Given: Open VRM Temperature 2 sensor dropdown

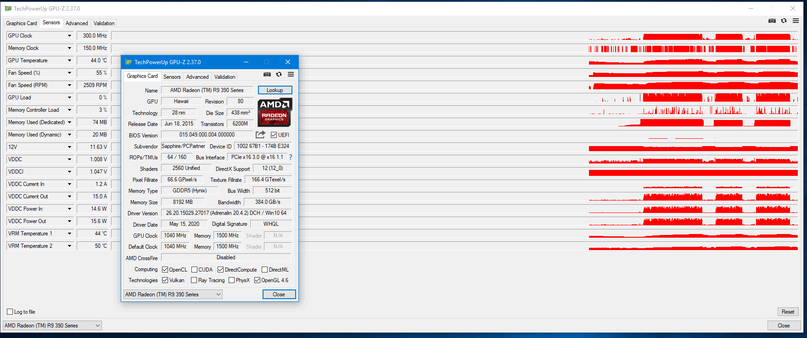Looking at the screenshot, I should pyautogui.click(x=70, y=246).
